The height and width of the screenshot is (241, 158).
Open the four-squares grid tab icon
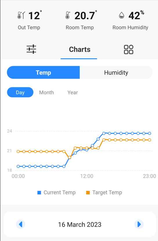coord(128,50)
